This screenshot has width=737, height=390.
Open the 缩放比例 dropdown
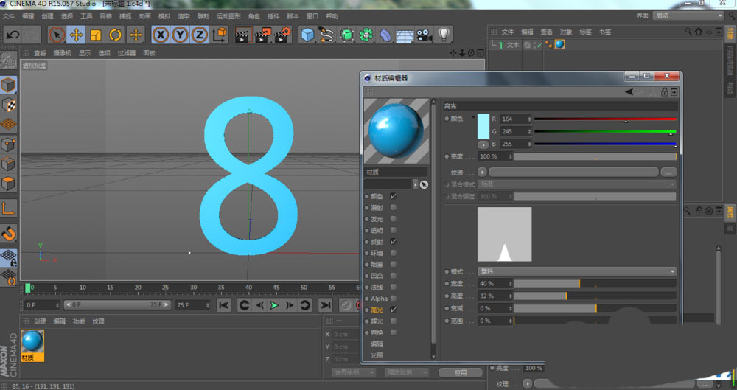pyautogui.click(x=407, y=372)
